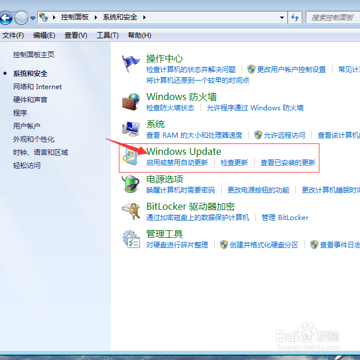Open the 电源选项 heading
The width and height of the screenshot is (360, 360).
165,179
